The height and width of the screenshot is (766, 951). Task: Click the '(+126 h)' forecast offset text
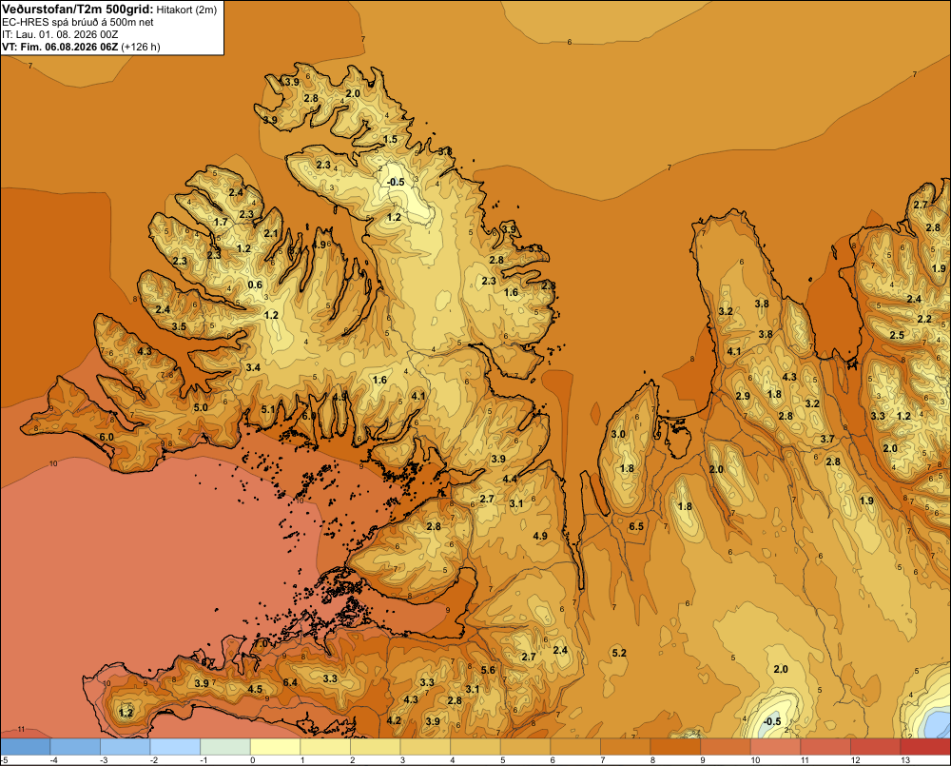[141, 47]
